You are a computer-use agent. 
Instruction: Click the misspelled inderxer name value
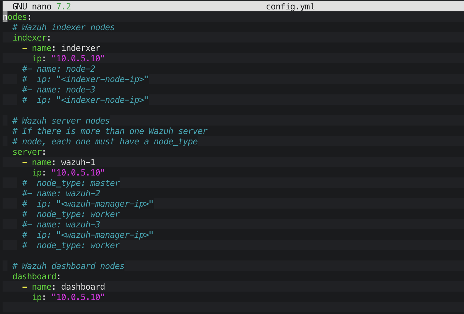[x=81, y=48]
